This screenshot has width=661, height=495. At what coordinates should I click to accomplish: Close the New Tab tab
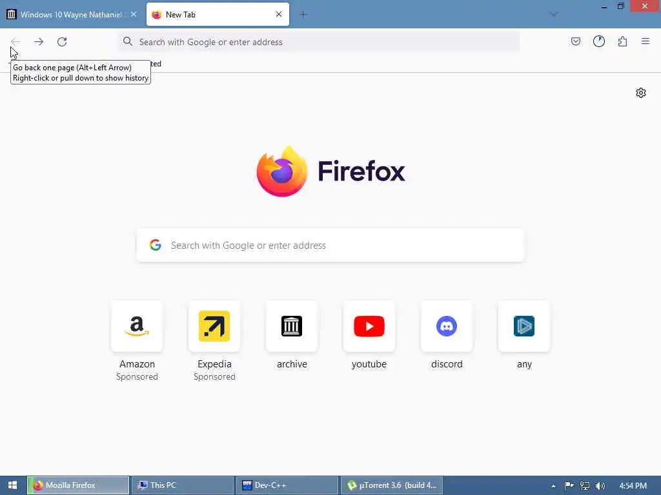(x=279, y=14)
